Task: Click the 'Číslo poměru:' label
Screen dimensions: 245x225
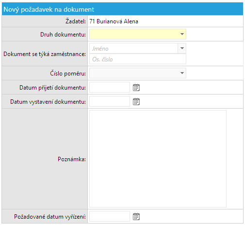Action: (x=68, y=74)
